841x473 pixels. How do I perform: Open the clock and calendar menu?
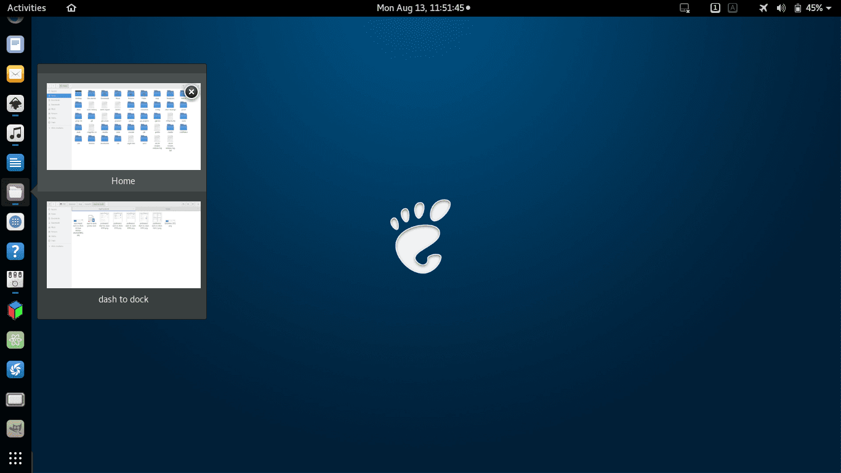(x=422, y=8)
